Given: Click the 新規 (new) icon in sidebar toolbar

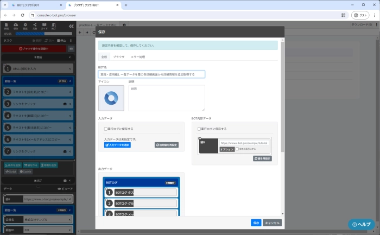Looking at the screenshot, I should pos(7,26).
